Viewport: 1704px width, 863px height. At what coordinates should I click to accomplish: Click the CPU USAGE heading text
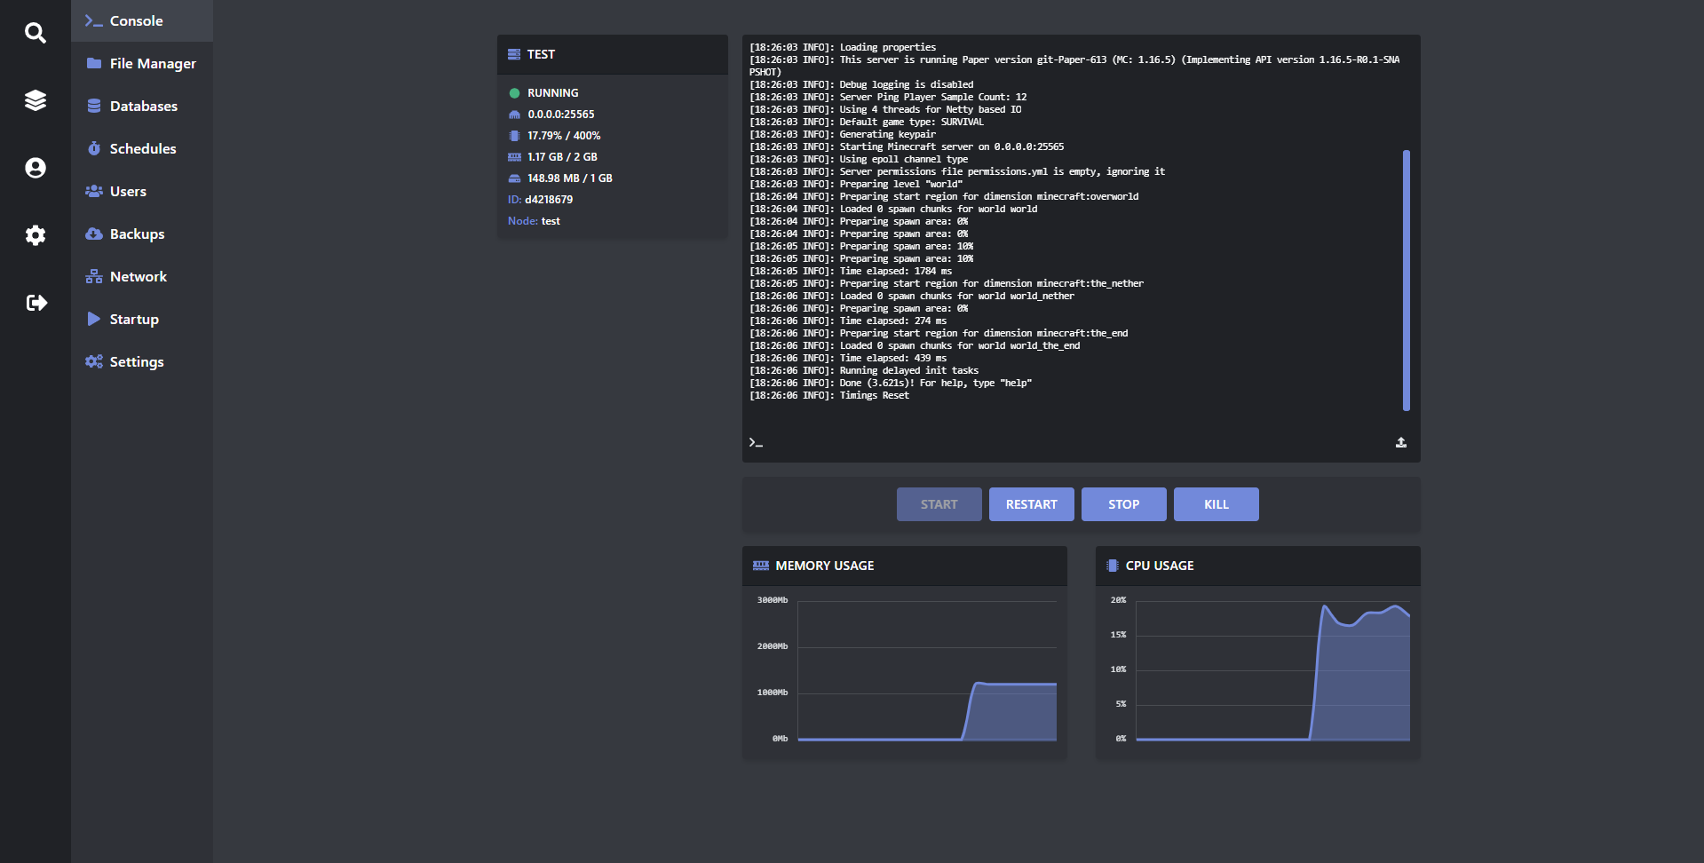(x=1160, y=566)
